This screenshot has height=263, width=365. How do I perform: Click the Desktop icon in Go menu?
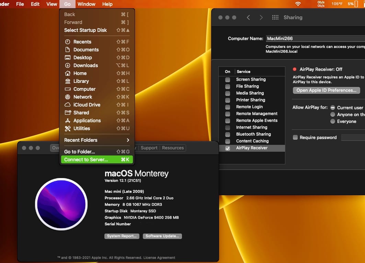tap(68, 58)
